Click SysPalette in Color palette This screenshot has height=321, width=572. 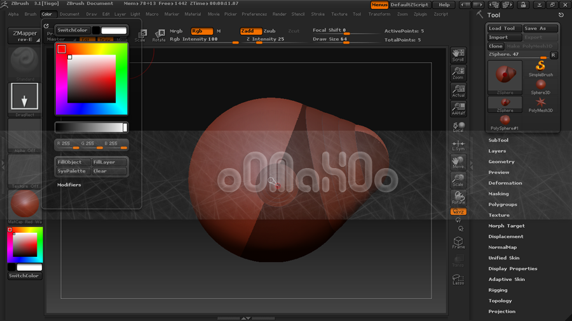[73, 171]
